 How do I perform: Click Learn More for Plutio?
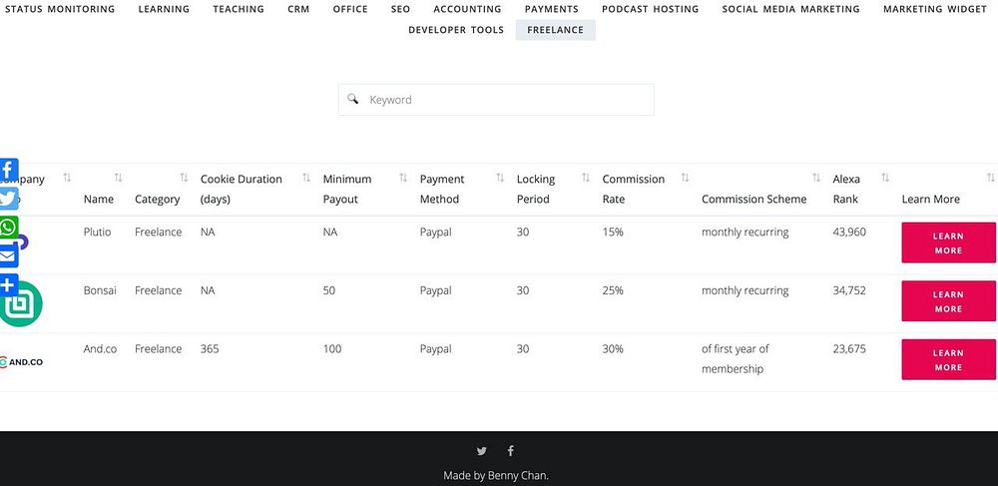tap(947, 243)
